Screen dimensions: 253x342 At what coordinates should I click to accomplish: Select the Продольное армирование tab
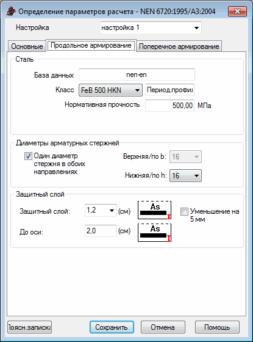pos(91,45)
